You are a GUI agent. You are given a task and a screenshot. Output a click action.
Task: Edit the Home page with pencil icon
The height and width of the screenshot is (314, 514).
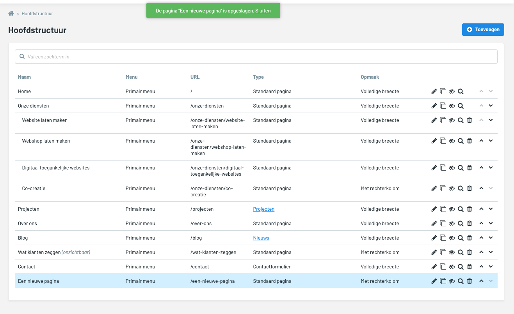pyautogui.click(x=434, y=92)
